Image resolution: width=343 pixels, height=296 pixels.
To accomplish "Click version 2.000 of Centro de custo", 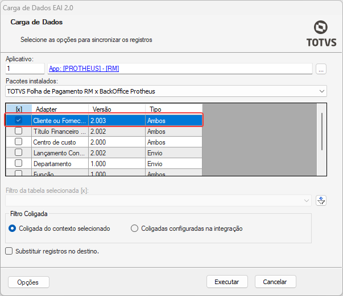I will [117, 142].
